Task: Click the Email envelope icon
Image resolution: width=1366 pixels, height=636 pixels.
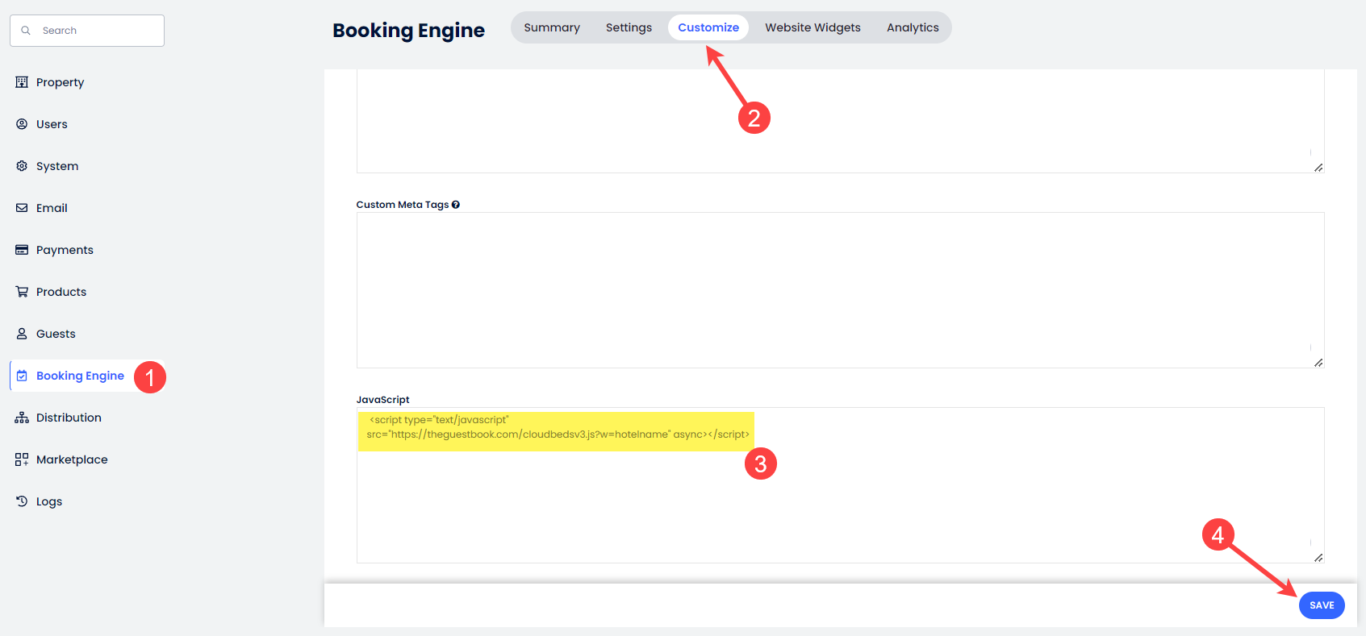Action: 22,208
